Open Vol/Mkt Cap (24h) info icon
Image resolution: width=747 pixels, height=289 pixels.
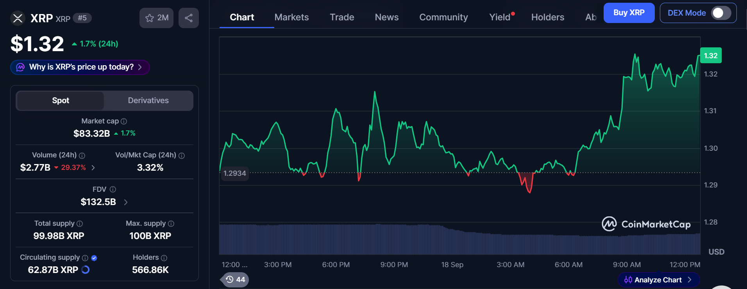click(x=182, y=155)
